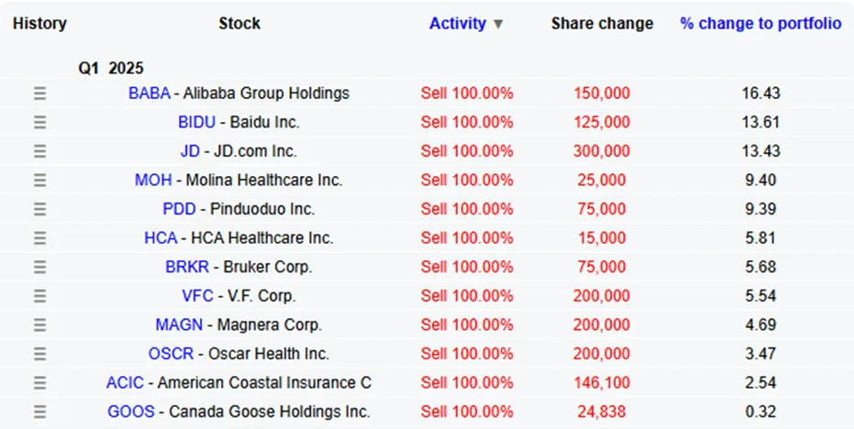
Task: Open the VFC ticker link
Action: [x=198, y=296]
